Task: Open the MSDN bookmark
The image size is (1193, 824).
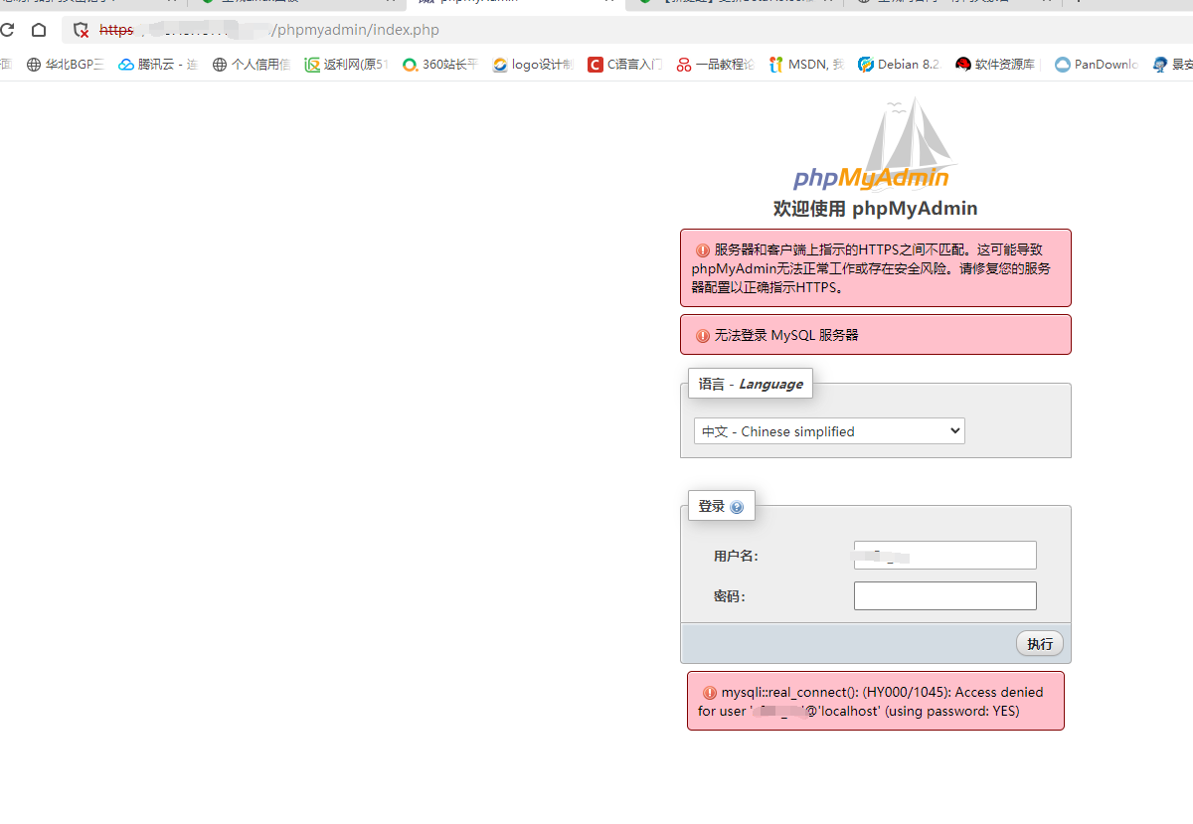Action: point(806,65)
